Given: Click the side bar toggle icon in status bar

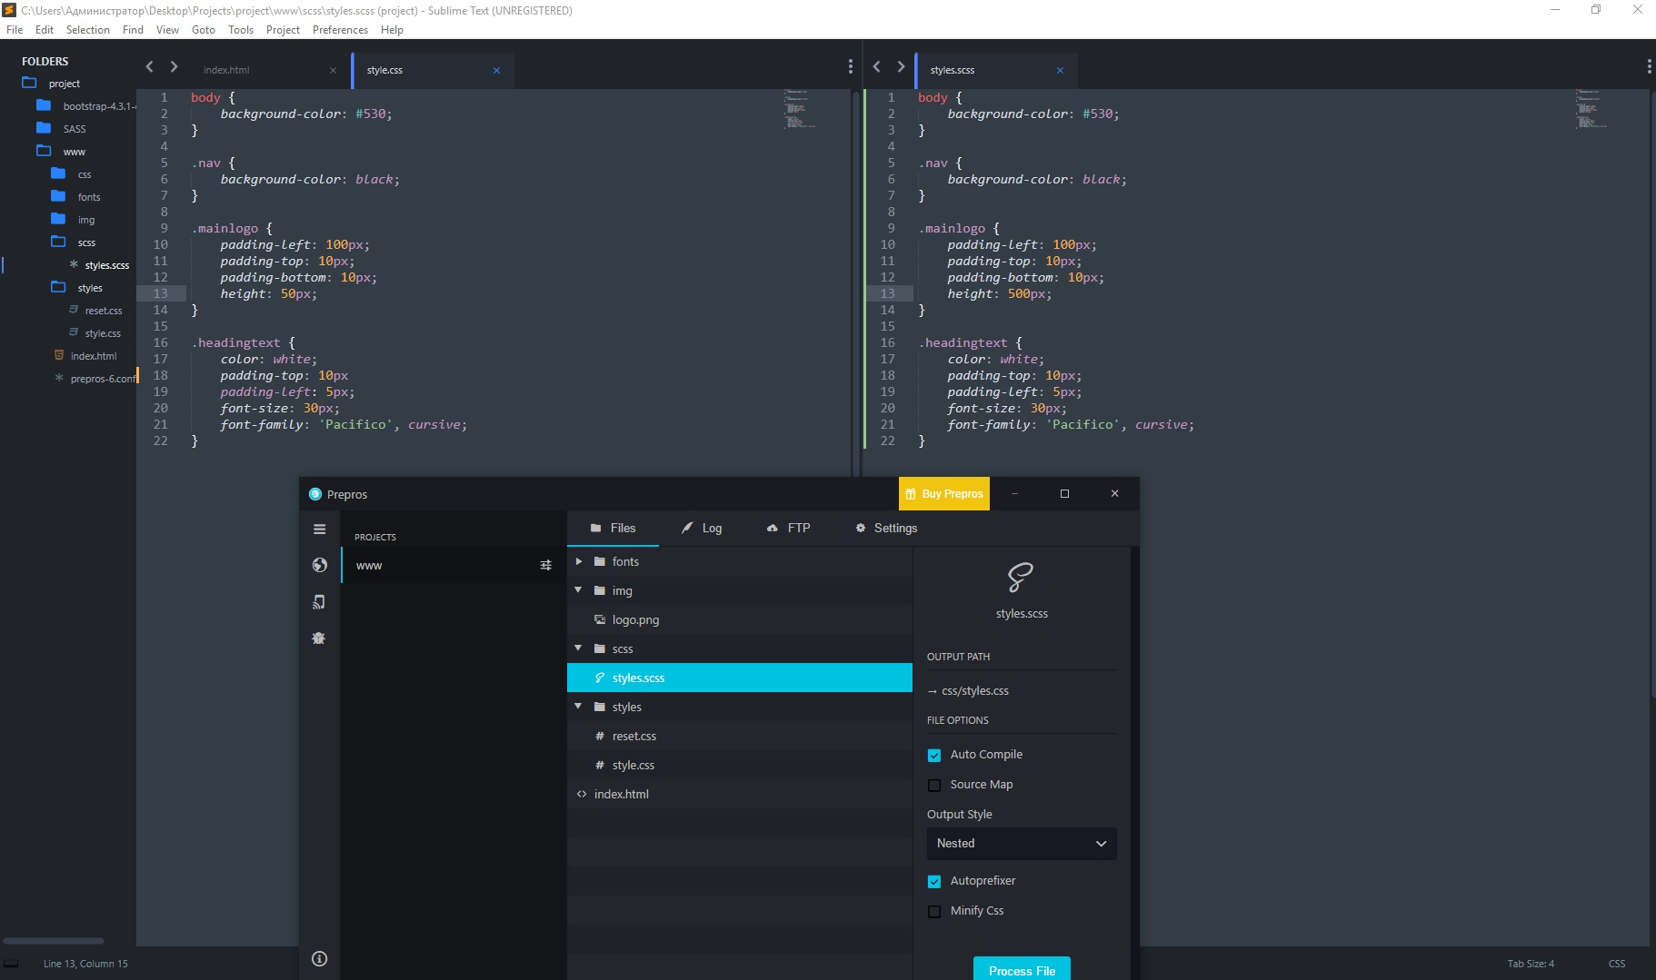Looking at the screenshot, I should (11, 964).
